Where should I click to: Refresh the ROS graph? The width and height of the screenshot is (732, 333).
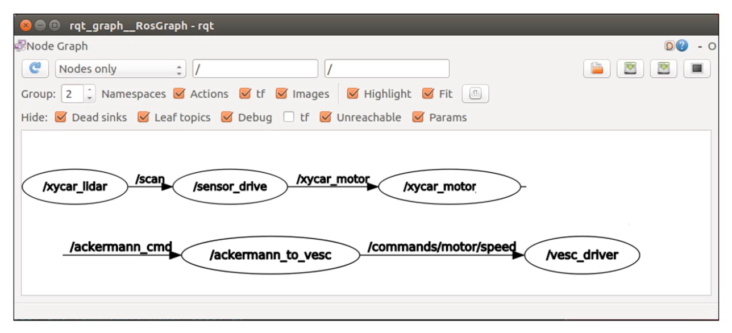(35, 69)
